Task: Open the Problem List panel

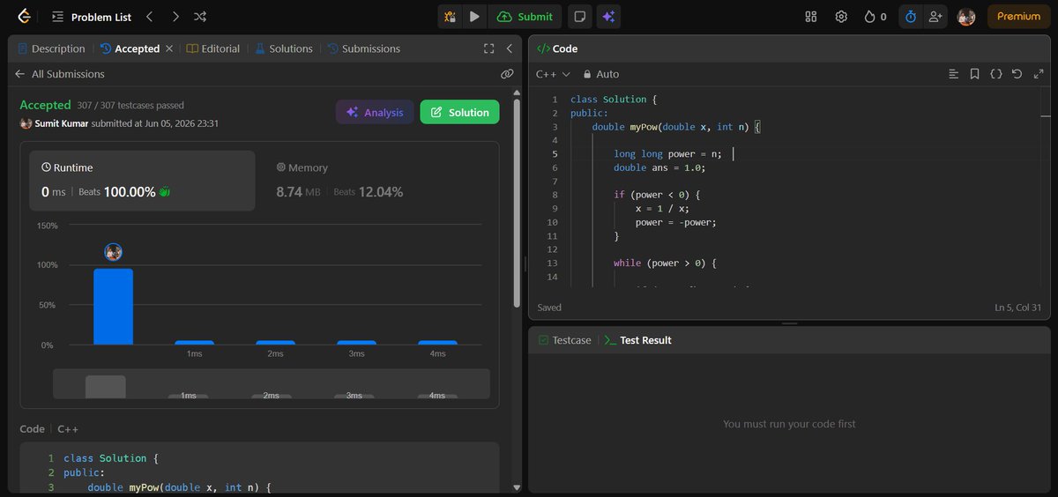Action: point(90,16)
